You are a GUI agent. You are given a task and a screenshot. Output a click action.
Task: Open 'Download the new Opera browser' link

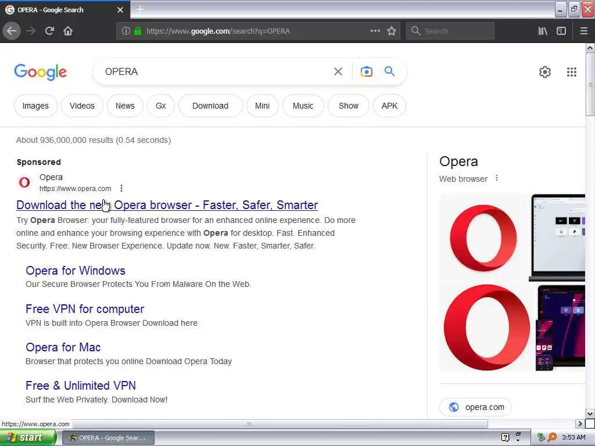click(167, 205)
